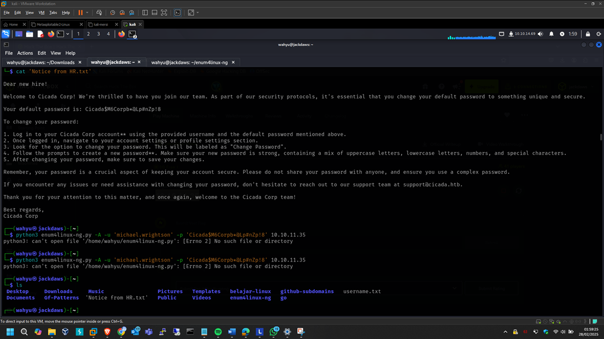
Task: Click the logout icon at the panel's right end
Action: tap(598, 34)
